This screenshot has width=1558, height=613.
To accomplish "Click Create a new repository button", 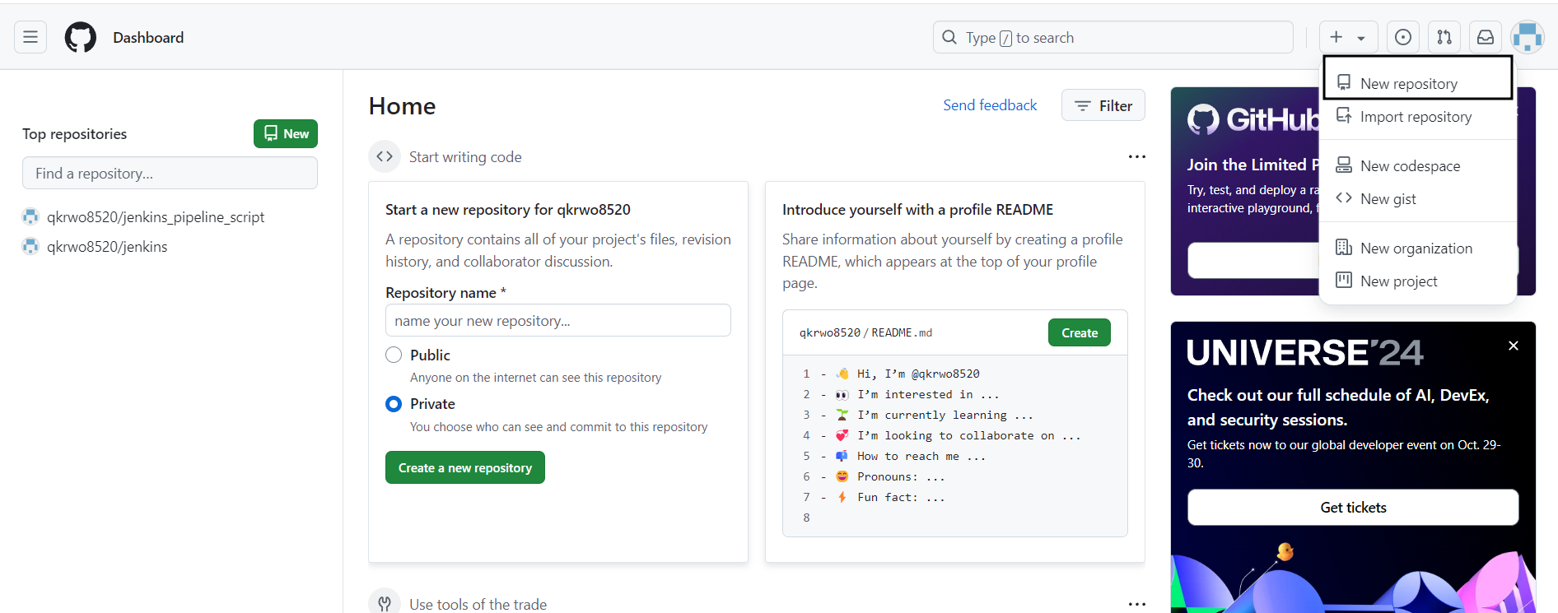I will [465, 467].
